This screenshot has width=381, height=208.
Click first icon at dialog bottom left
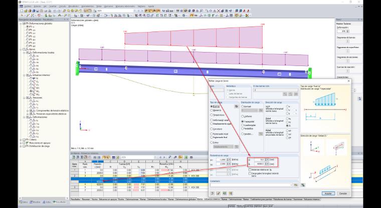point(213,193)
